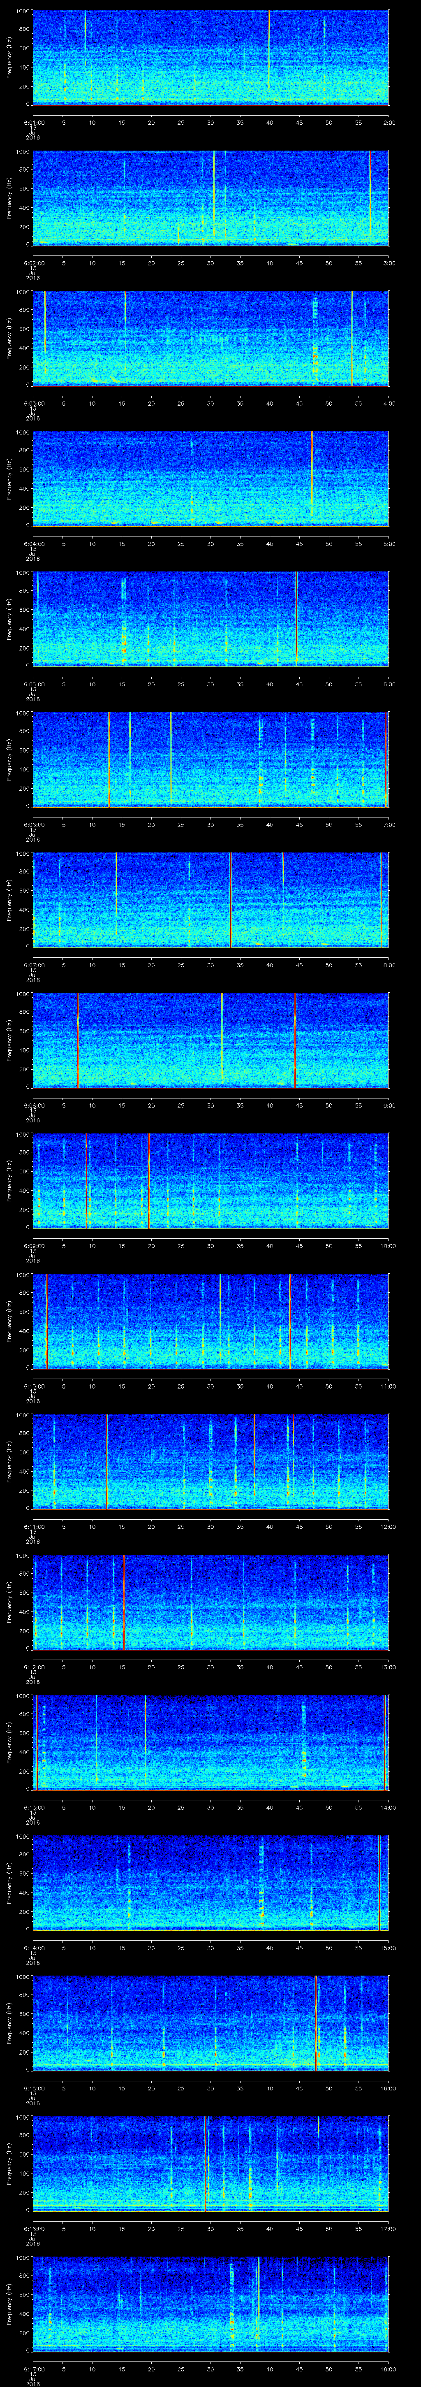Screen dimensions: 421x2387
Task: Click the 2:00 end time label
Action: point(389,121)
